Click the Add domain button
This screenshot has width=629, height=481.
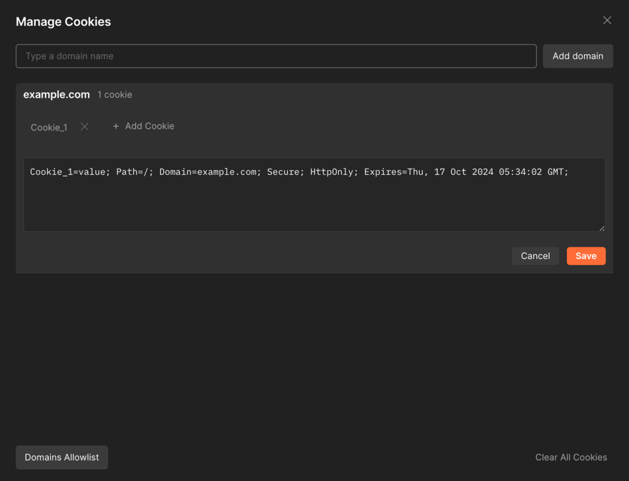[578, 56]
